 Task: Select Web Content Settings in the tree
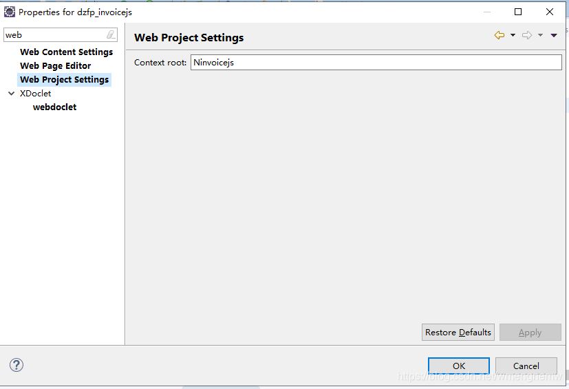pos(66,52)
